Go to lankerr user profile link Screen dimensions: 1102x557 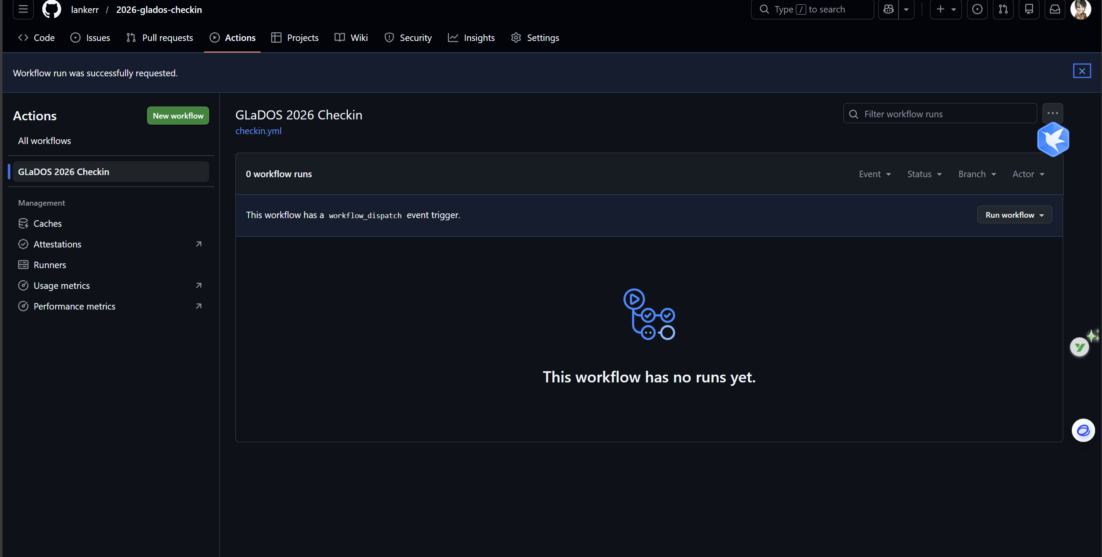(x=85, y=9)
